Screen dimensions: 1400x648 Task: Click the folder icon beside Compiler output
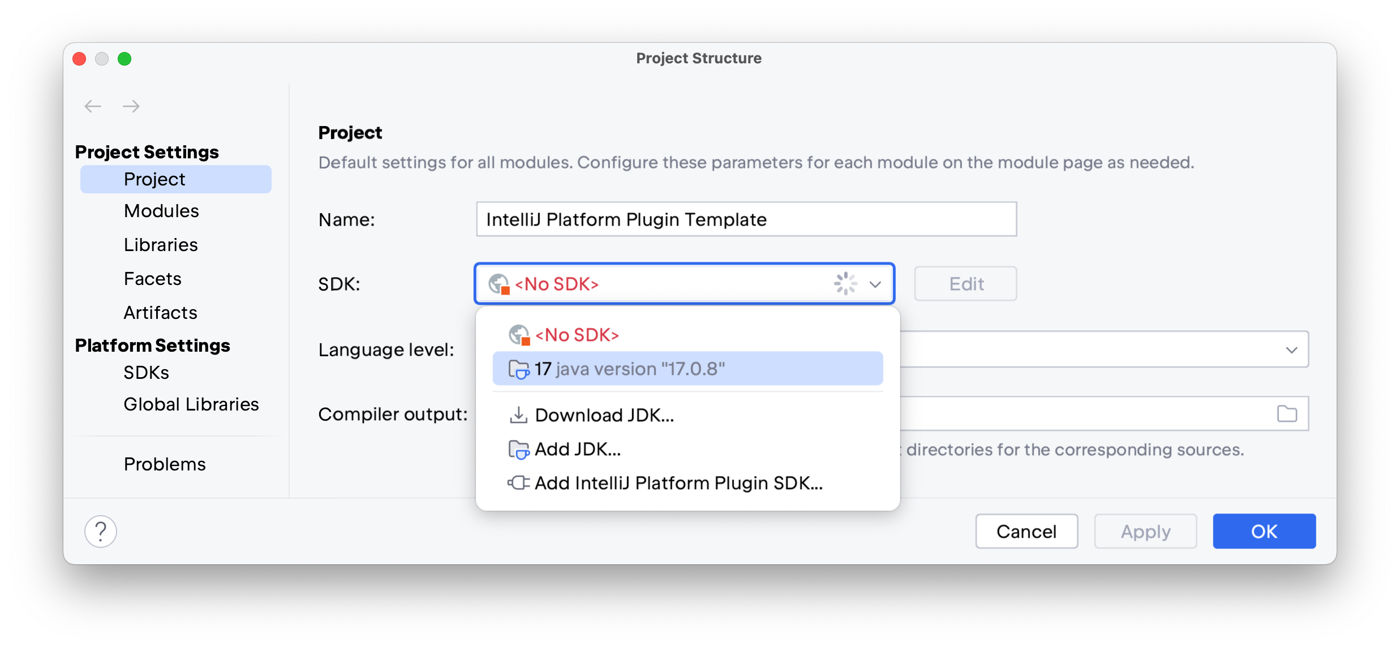(x=1288, y=413)
